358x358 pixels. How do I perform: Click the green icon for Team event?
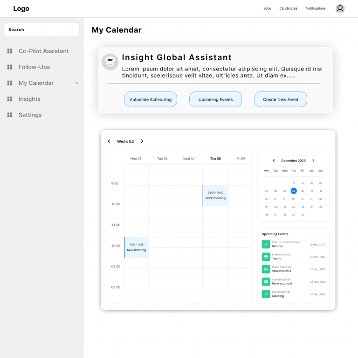[x=266, y=257]
